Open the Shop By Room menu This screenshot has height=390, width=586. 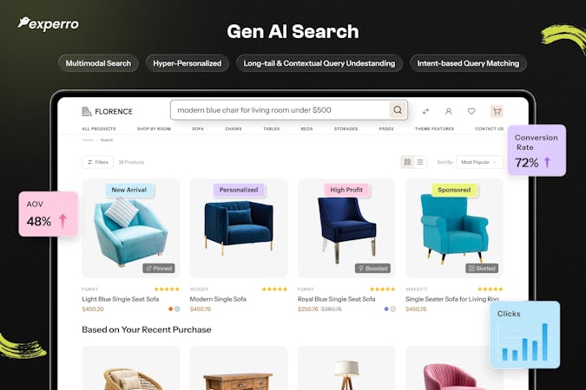[x=154, y=129]
